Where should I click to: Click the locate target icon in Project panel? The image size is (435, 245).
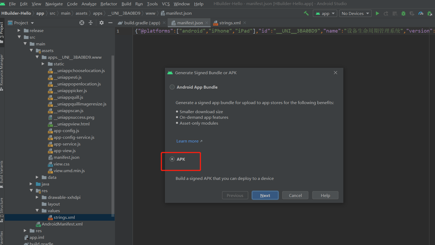(82, 23)
